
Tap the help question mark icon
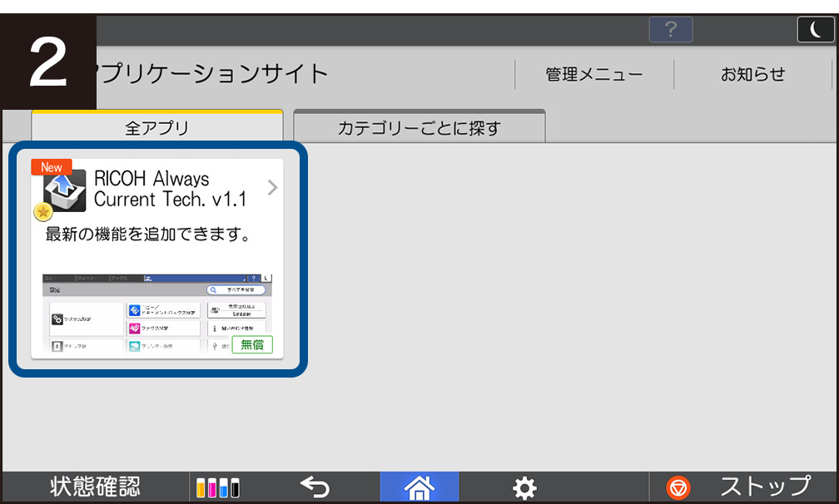[671, 29]
